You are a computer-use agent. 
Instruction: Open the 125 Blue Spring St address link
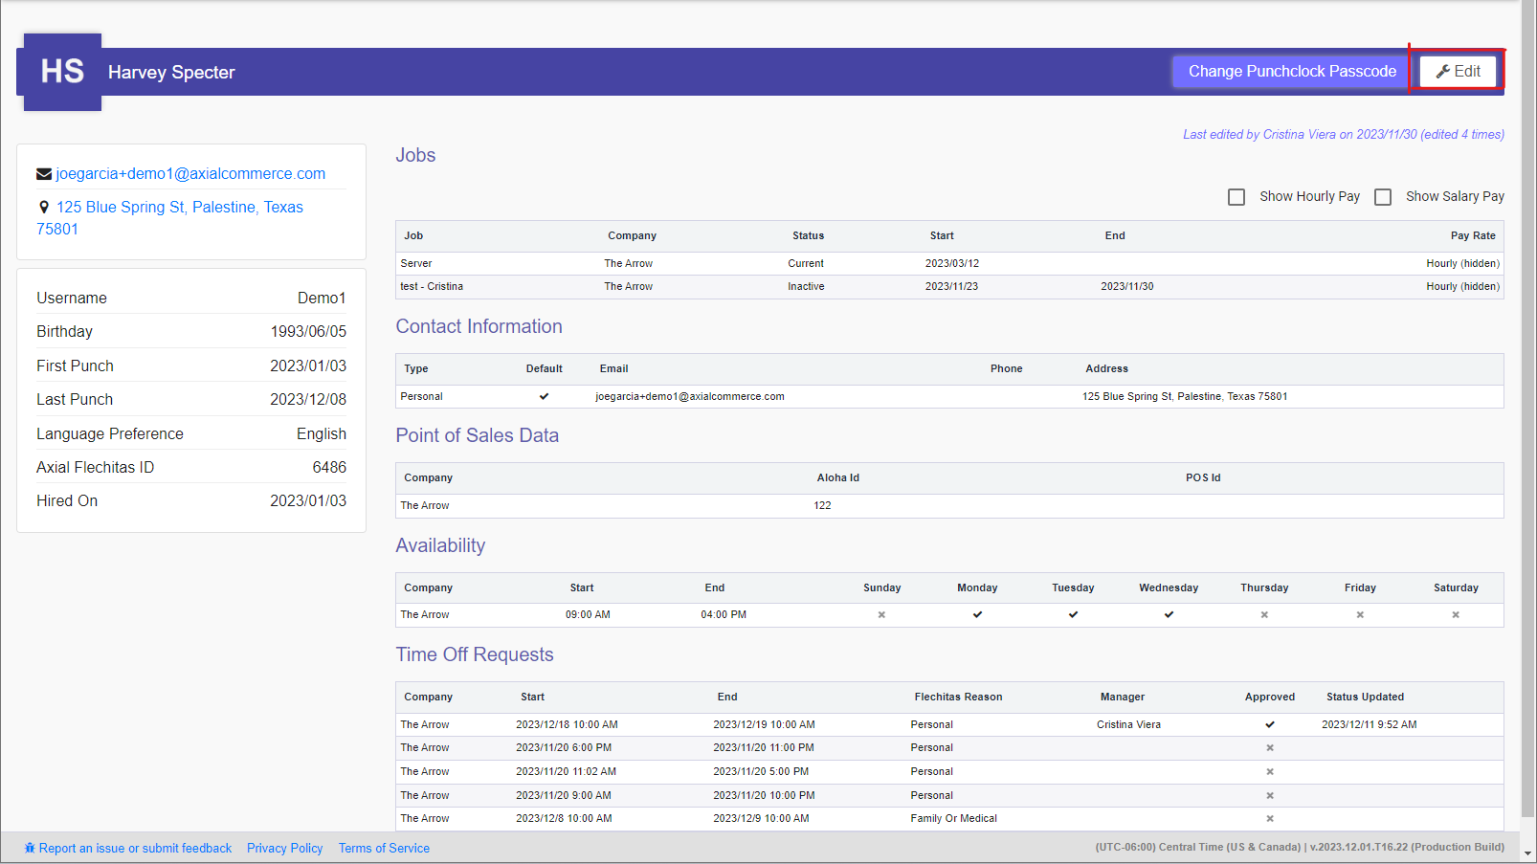(179, 208)
